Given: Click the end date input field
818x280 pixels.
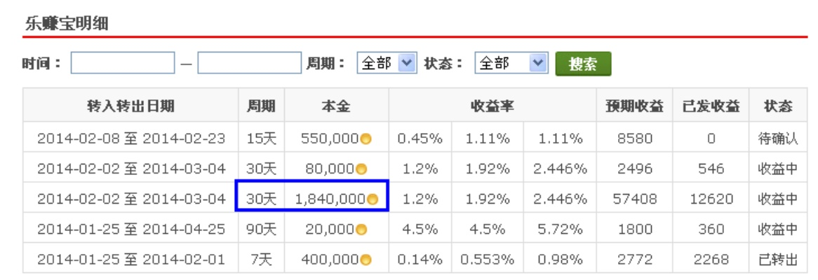Looking at the screenshot, I should [249, 64].
